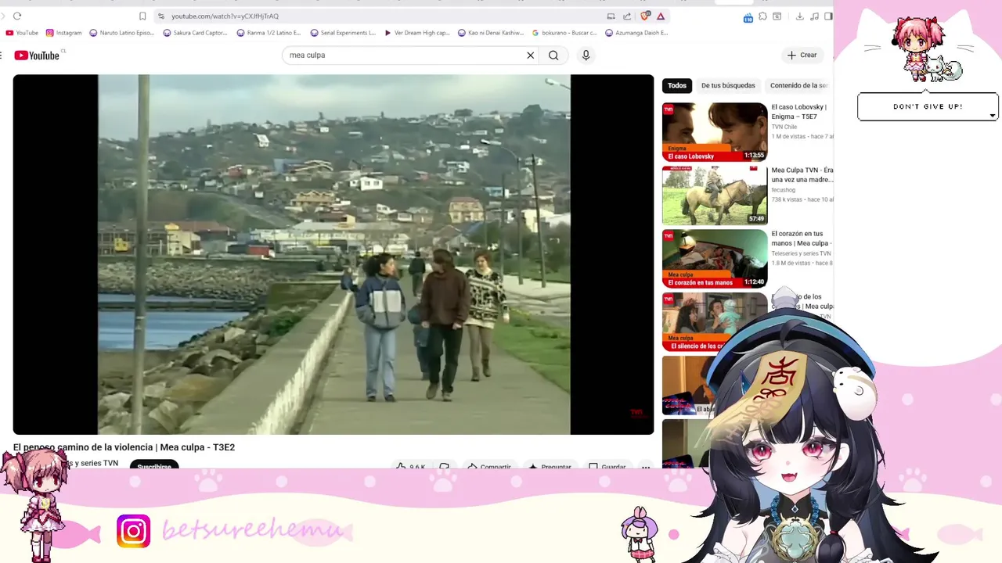Click the video title El penoso camino de la violencia
This screenshot has width=1002, height=563.
(x=124, y=447)
